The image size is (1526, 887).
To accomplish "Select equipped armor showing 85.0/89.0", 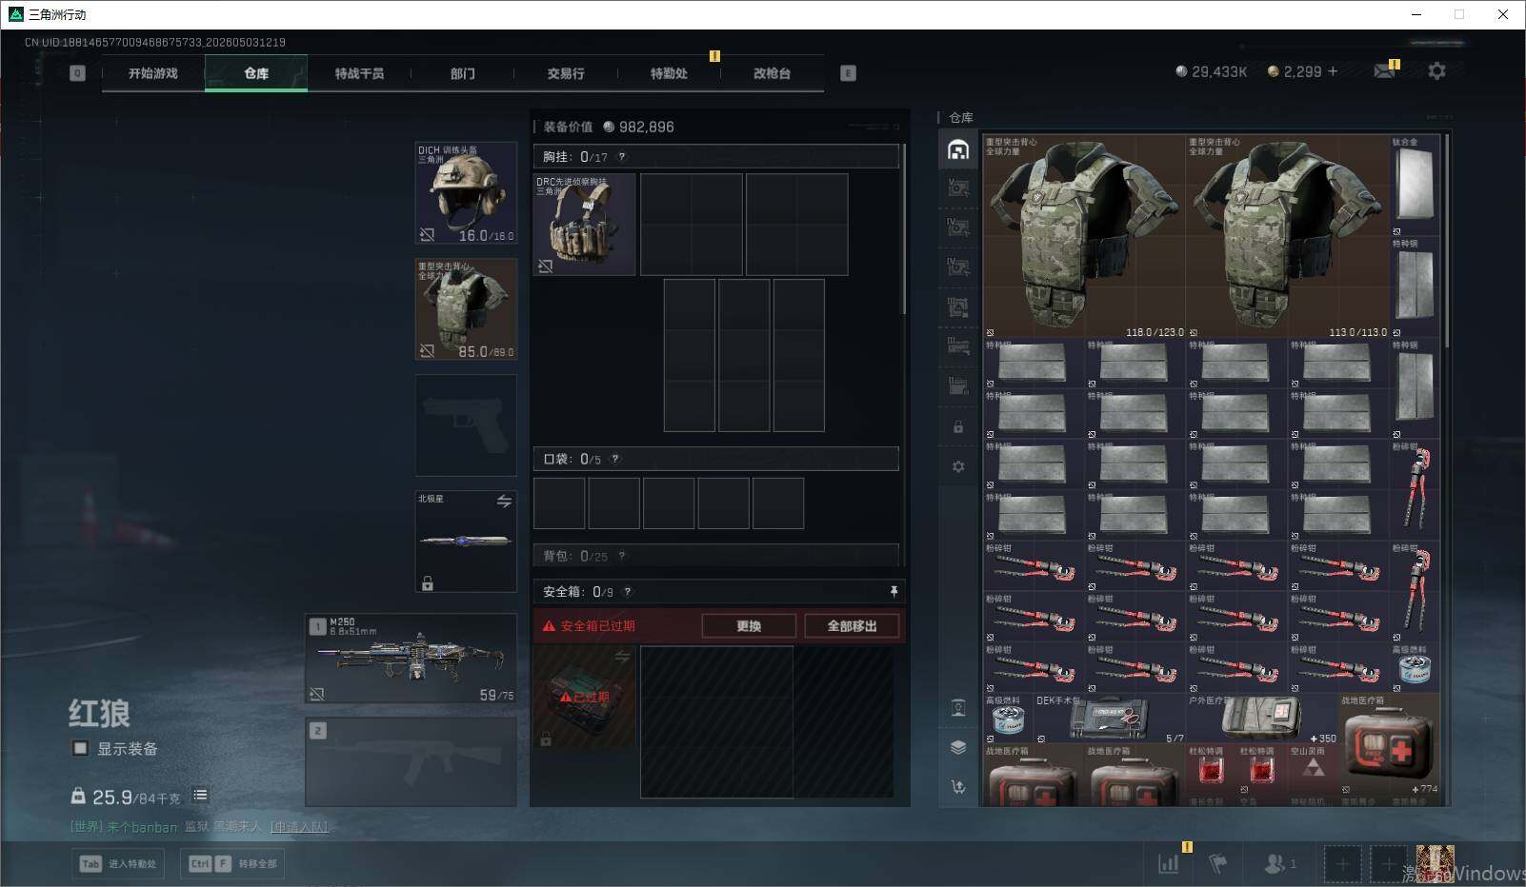I will click(466, 309).
